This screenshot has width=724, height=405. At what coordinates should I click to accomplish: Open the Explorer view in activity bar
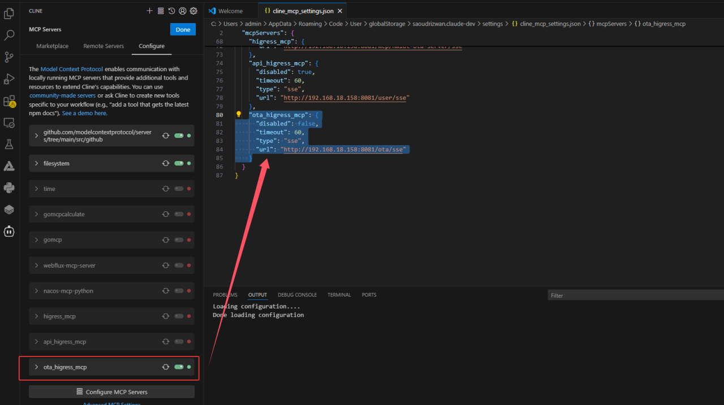click(9, 14)
